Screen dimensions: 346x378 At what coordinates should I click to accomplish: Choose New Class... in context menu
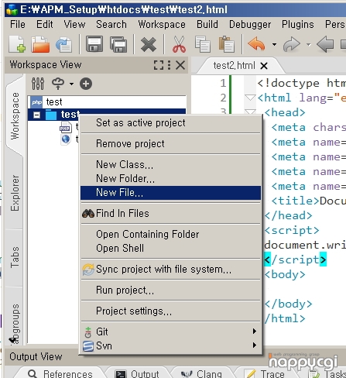coord(170,164)
